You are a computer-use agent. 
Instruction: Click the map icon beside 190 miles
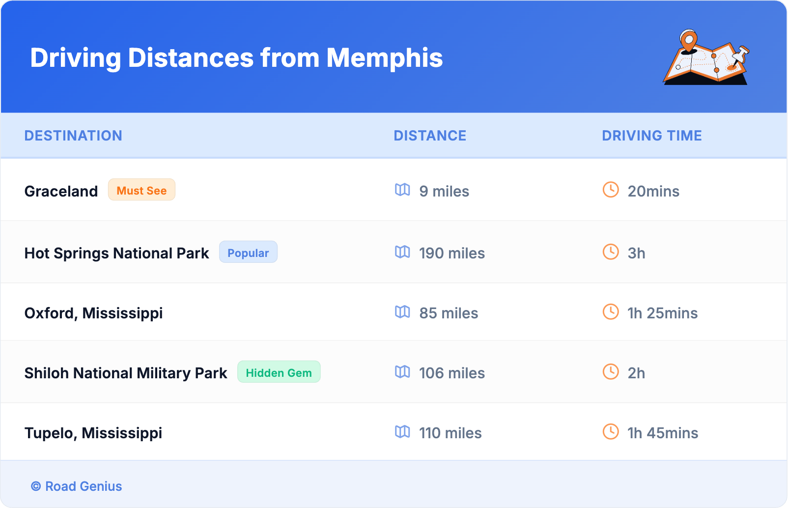[402, 252]
